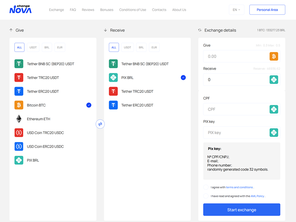This screenshot has width=296, height=222.
Task: Open the EN language dropdown
Action: point(236,10)
